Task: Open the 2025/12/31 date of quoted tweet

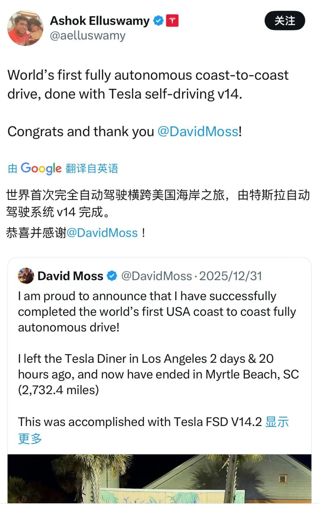Action: [231, 276]
